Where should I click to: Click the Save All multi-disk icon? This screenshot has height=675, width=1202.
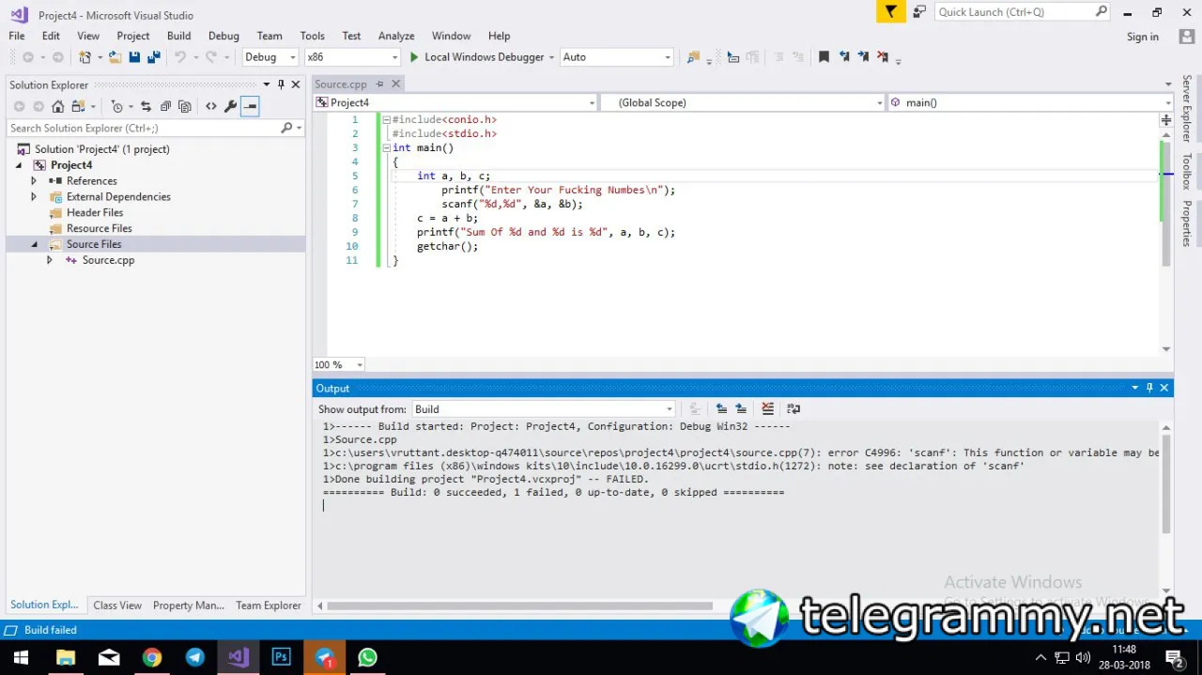(154, 57)
